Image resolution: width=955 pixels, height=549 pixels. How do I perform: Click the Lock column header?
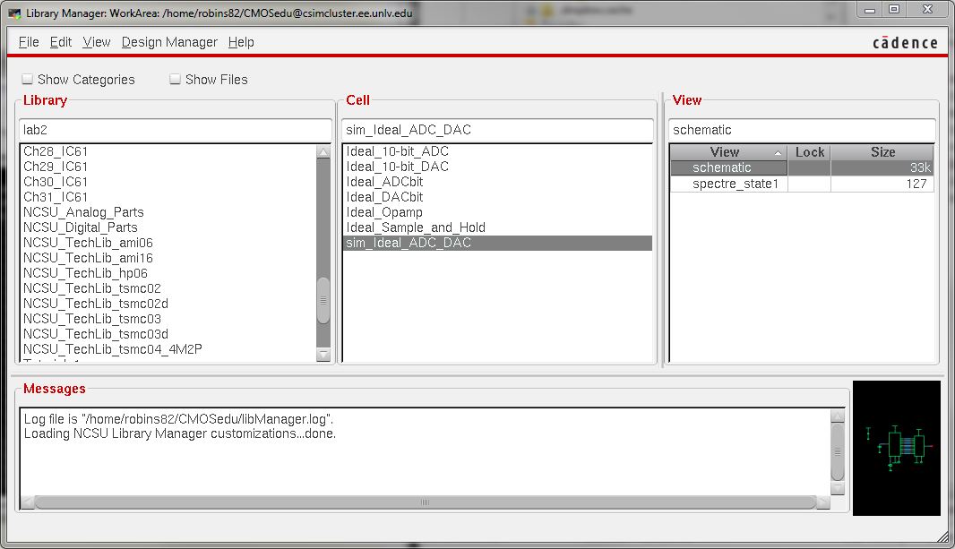809,151
